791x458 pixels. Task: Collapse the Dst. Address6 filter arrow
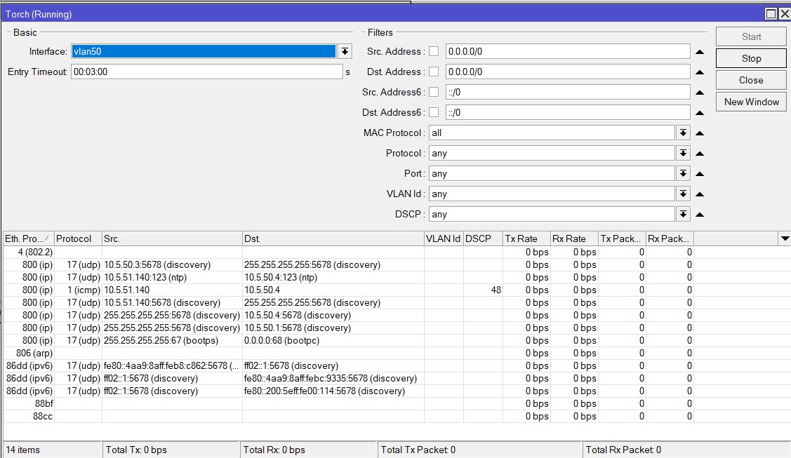[x=700, y=113]
